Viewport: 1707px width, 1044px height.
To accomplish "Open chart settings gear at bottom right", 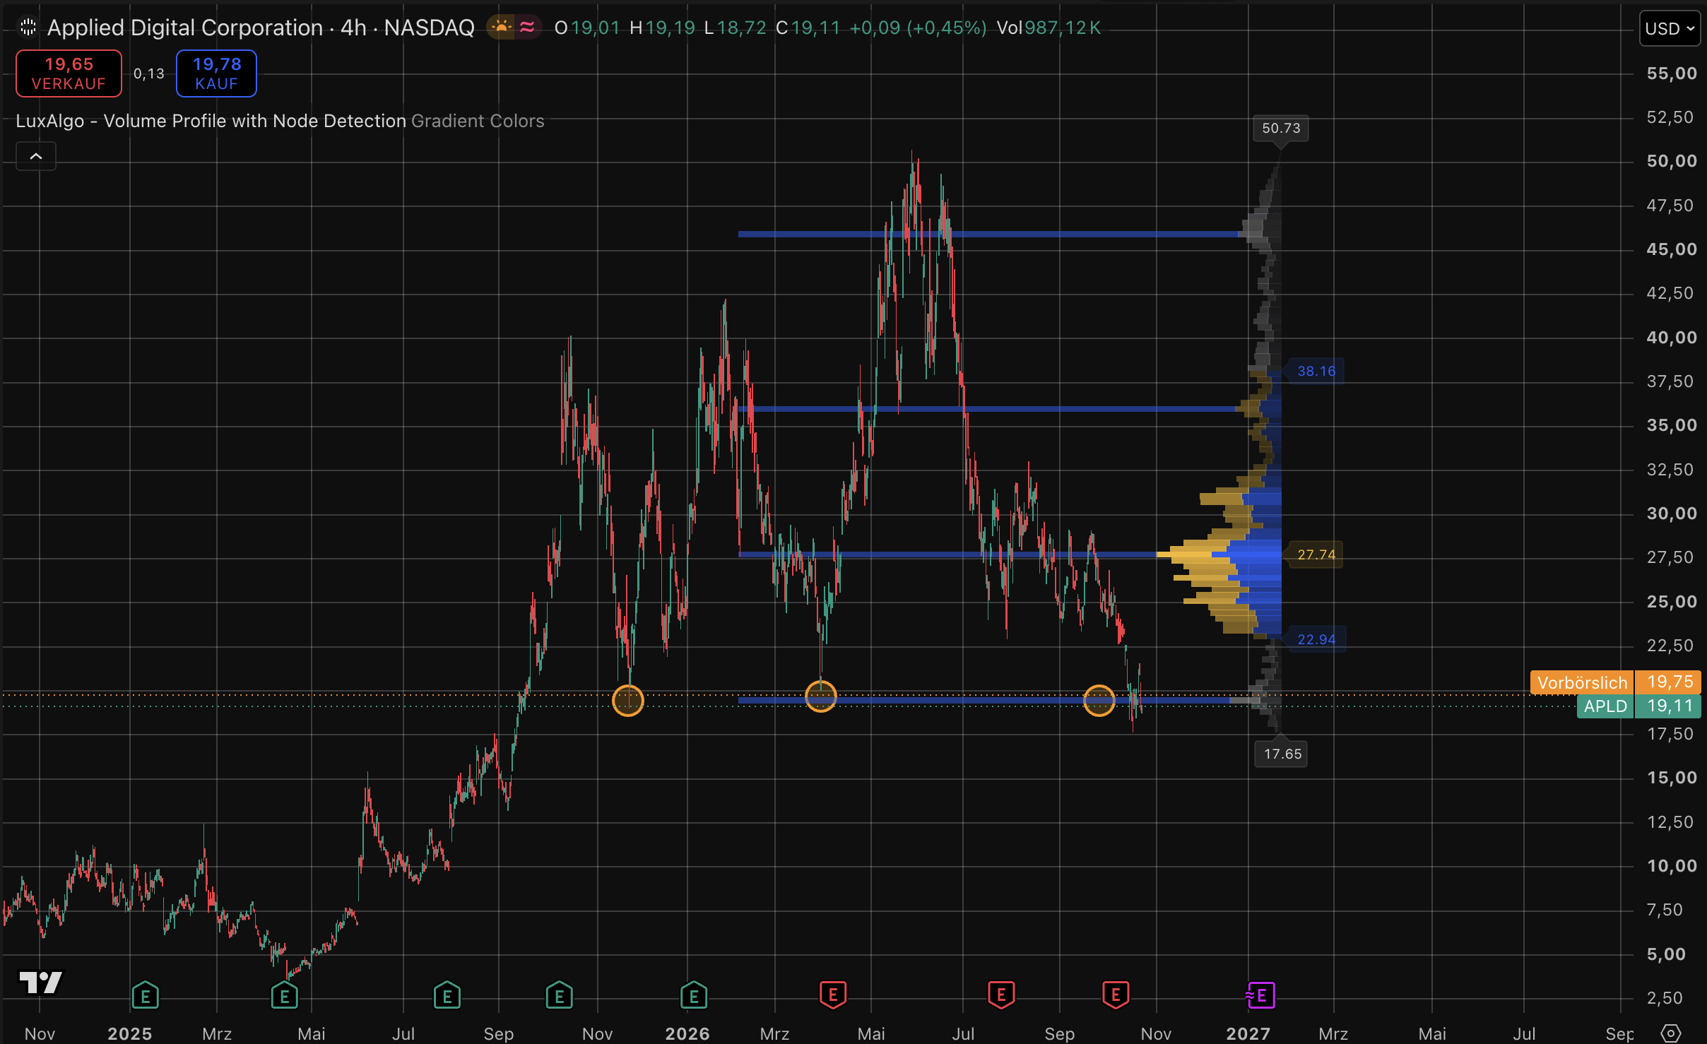I will 1670,1033.
